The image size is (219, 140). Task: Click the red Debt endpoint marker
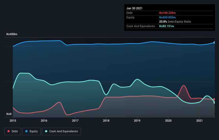[x=214, y=99]
